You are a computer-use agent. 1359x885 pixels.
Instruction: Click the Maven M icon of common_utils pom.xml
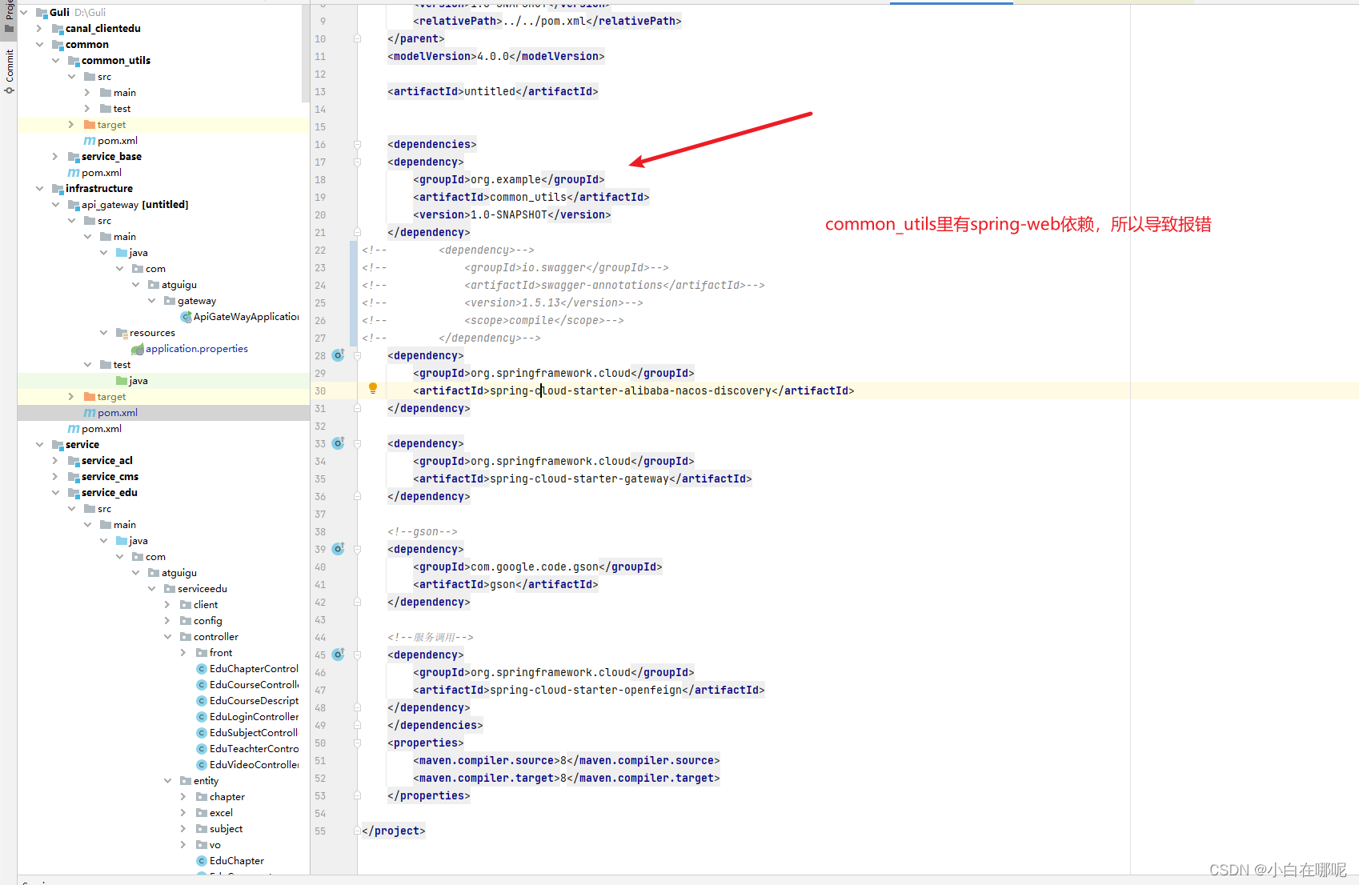[x=89, y=140]
